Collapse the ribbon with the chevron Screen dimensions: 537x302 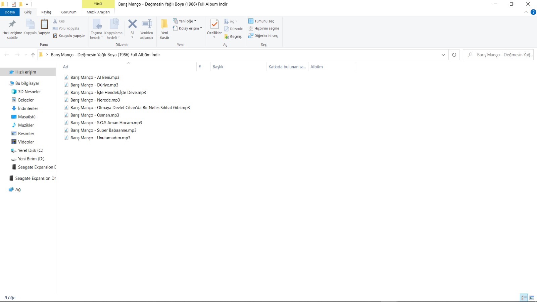(x=526, y=12)
